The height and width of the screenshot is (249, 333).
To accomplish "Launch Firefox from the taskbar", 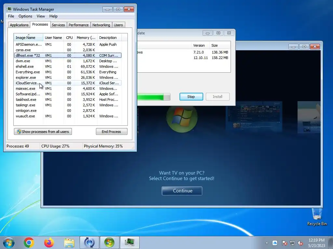I will (49, 243).
